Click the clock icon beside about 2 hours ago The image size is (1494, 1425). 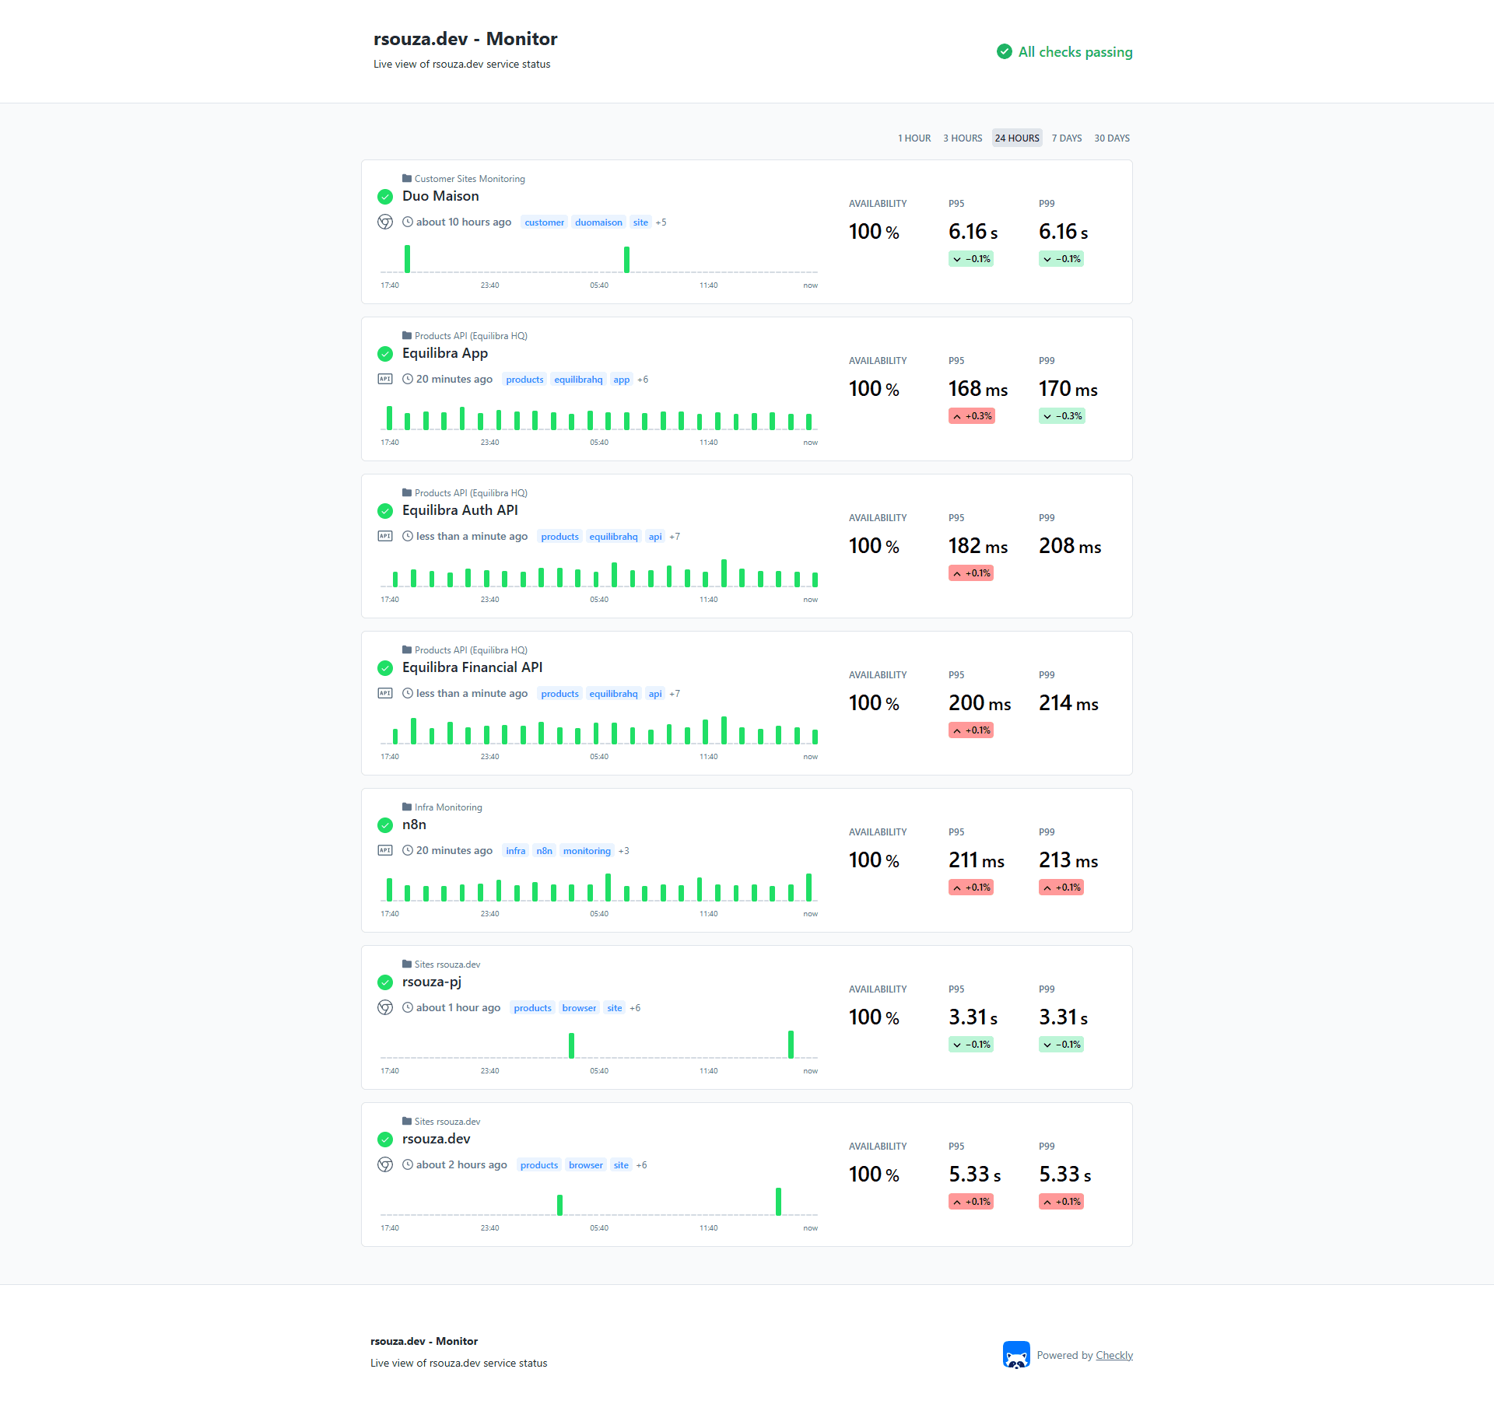(408, 1164)
